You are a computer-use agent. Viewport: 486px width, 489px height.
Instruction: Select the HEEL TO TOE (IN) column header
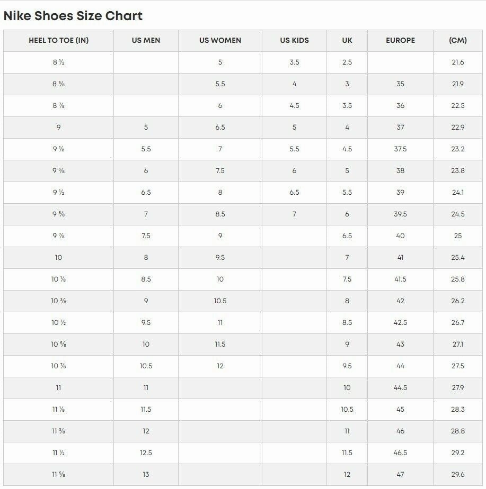click(x=58, y=40)
